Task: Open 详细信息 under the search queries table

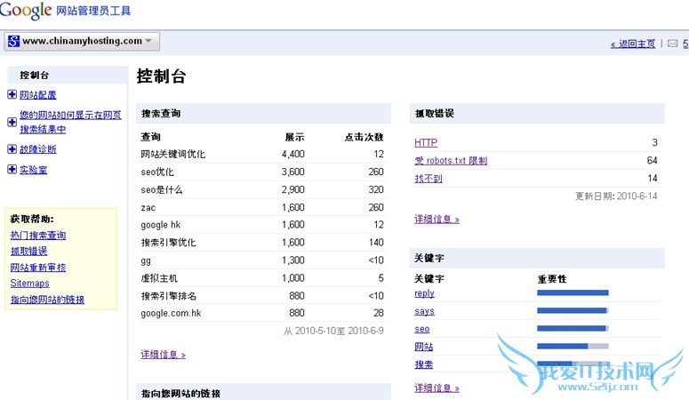Action: [x=163, y=355]
